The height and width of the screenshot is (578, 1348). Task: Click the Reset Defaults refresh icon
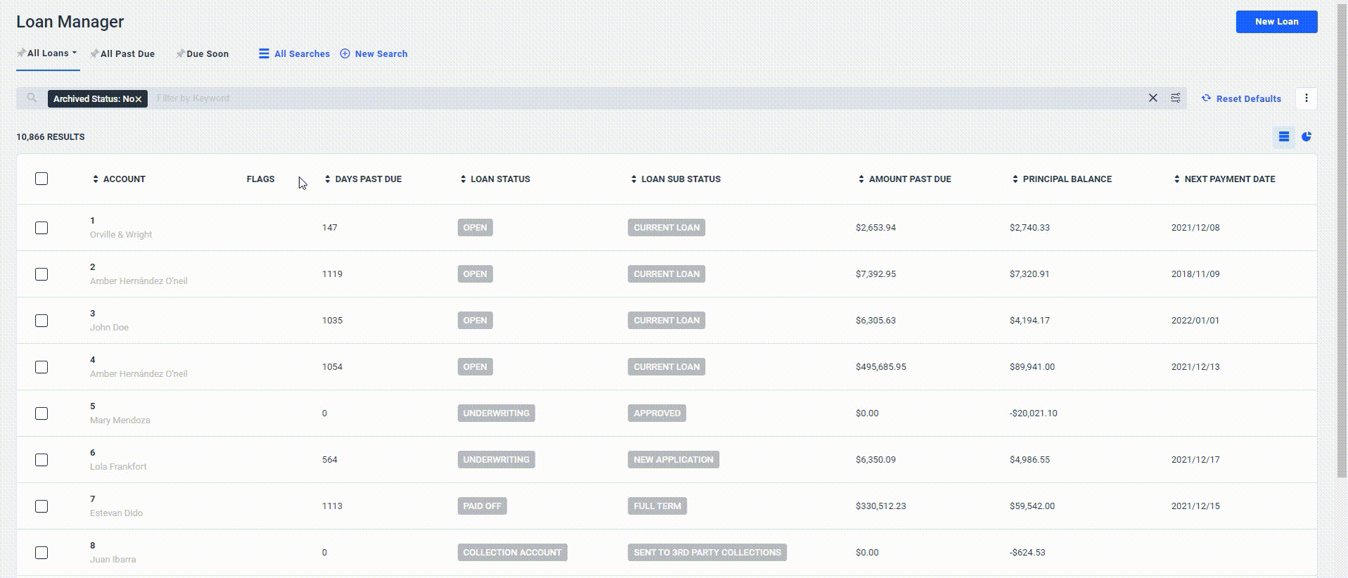pos(1206,98)
